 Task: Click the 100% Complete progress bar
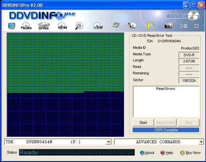166,130
